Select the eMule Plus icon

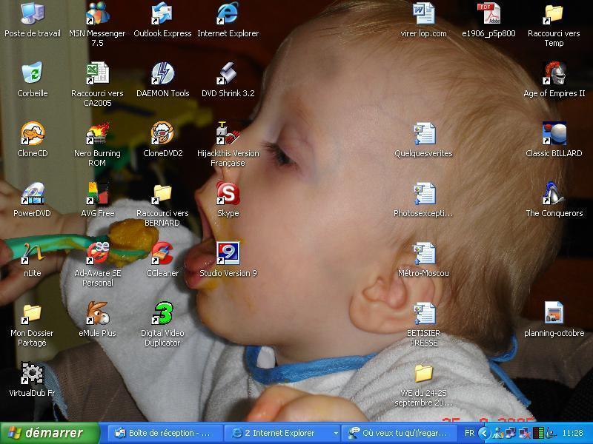point(97,314)
